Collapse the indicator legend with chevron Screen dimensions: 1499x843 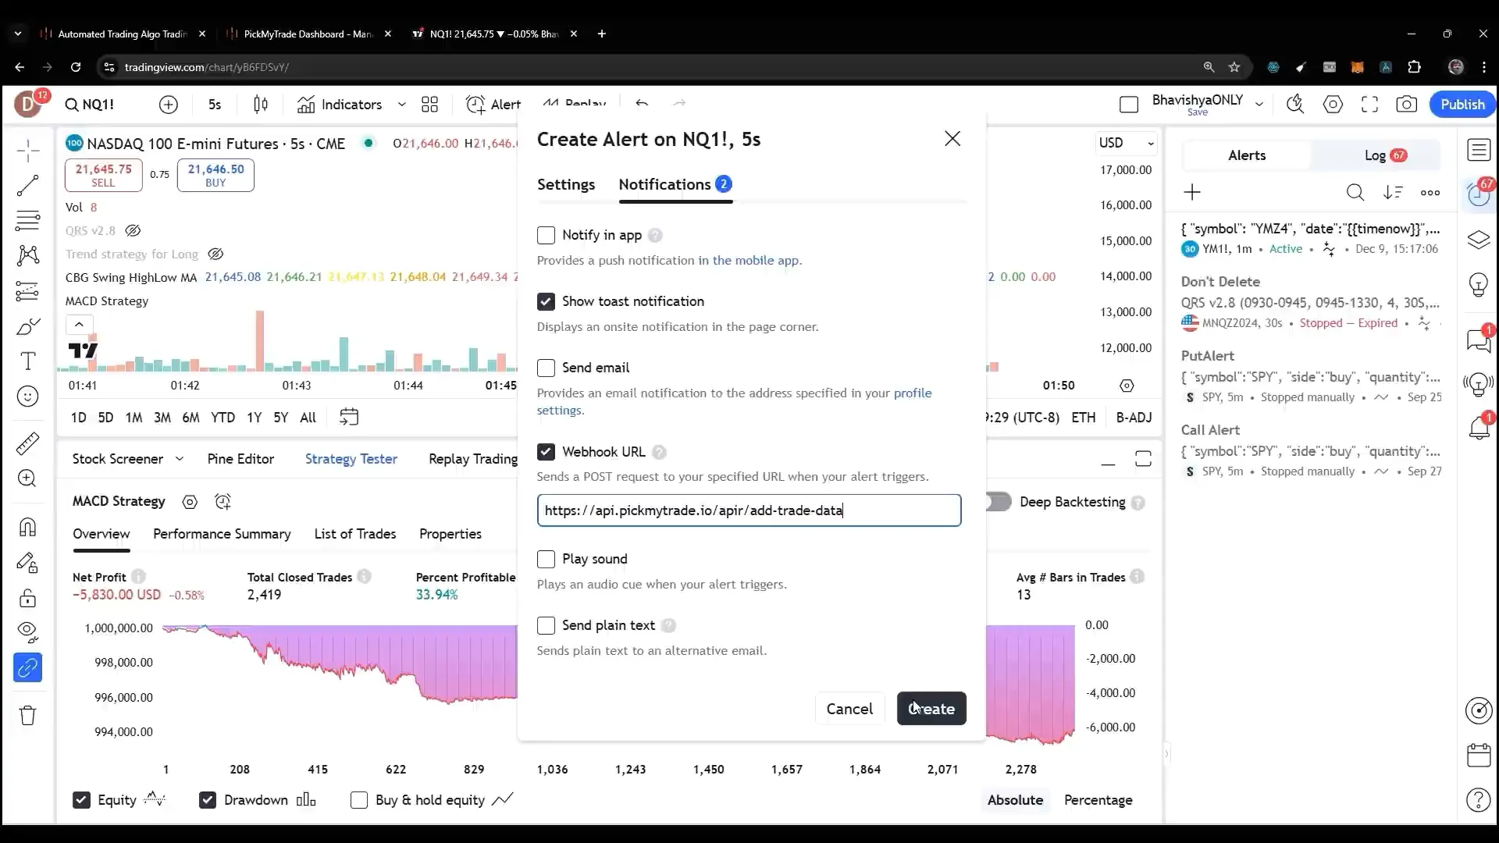pos(79,324)
